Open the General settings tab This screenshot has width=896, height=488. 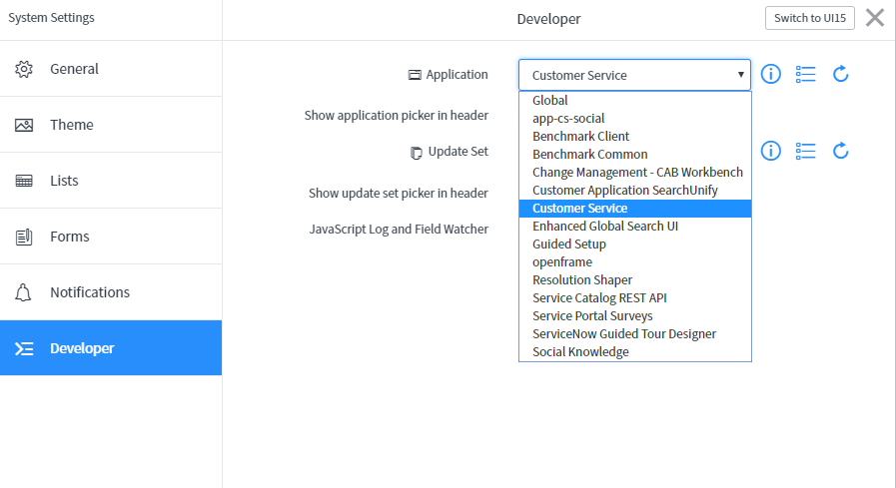pyautogui.click(x=110, y=69)
